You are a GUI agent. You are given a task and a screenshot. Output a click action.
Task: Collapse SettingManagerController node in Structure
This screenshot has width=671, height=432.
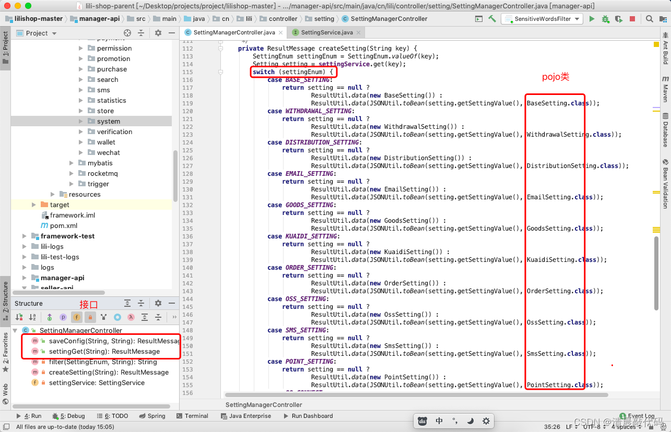(16, 330)
